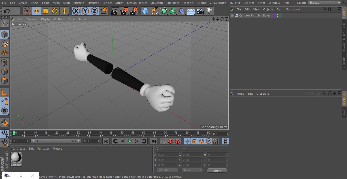The image size is (347, 179).
Task: Click the preview range slider bar
Action: 56,141
